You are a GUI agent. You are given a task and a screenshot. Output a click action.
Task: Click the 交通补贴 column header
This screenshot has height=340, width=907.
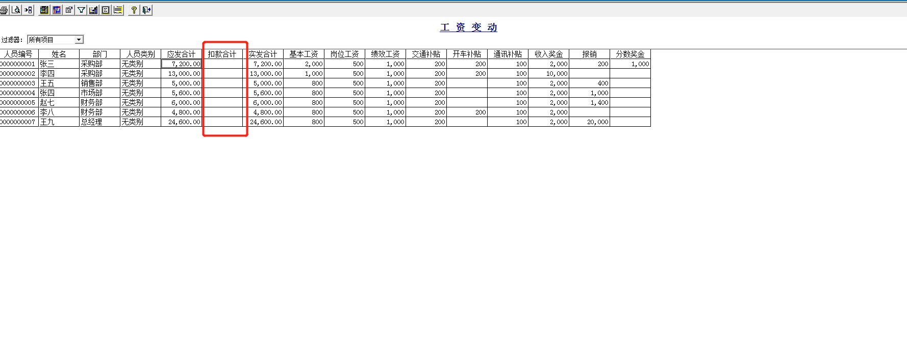coord(426,54)
